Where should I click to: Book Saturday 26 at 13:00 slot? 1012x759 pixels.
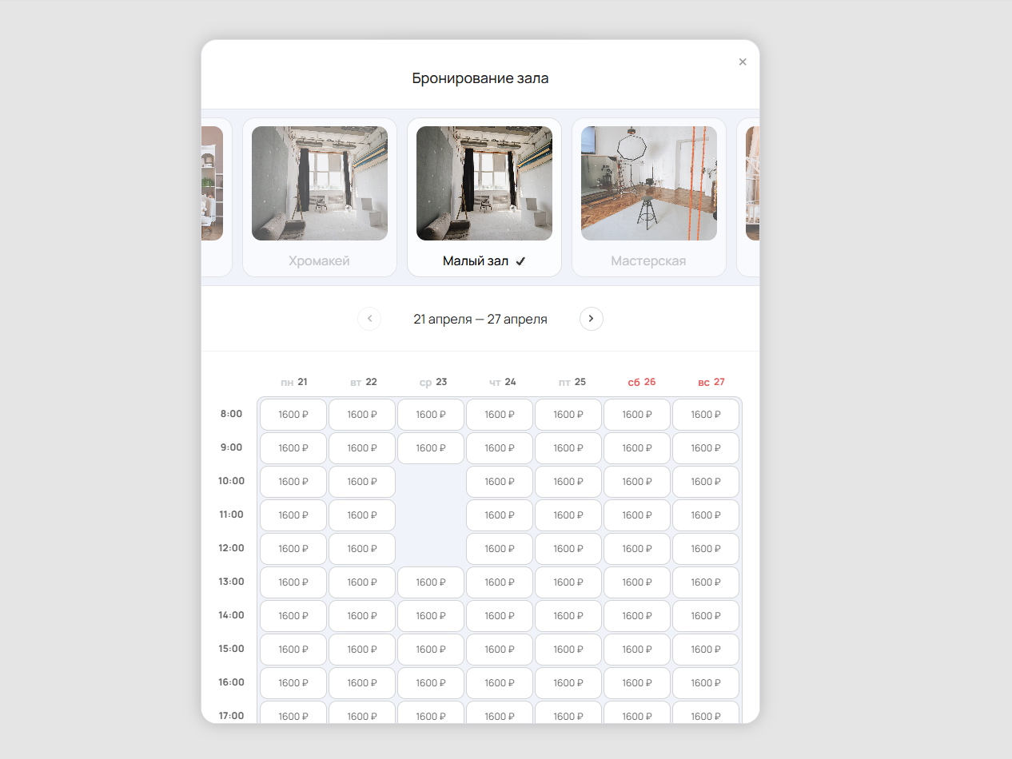(637, 582)
